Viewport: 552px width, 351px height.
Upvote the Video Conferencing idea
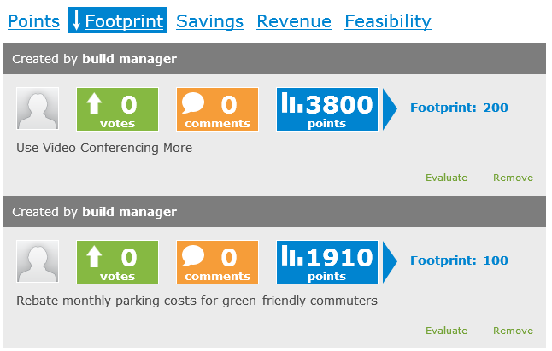(118, 108)
